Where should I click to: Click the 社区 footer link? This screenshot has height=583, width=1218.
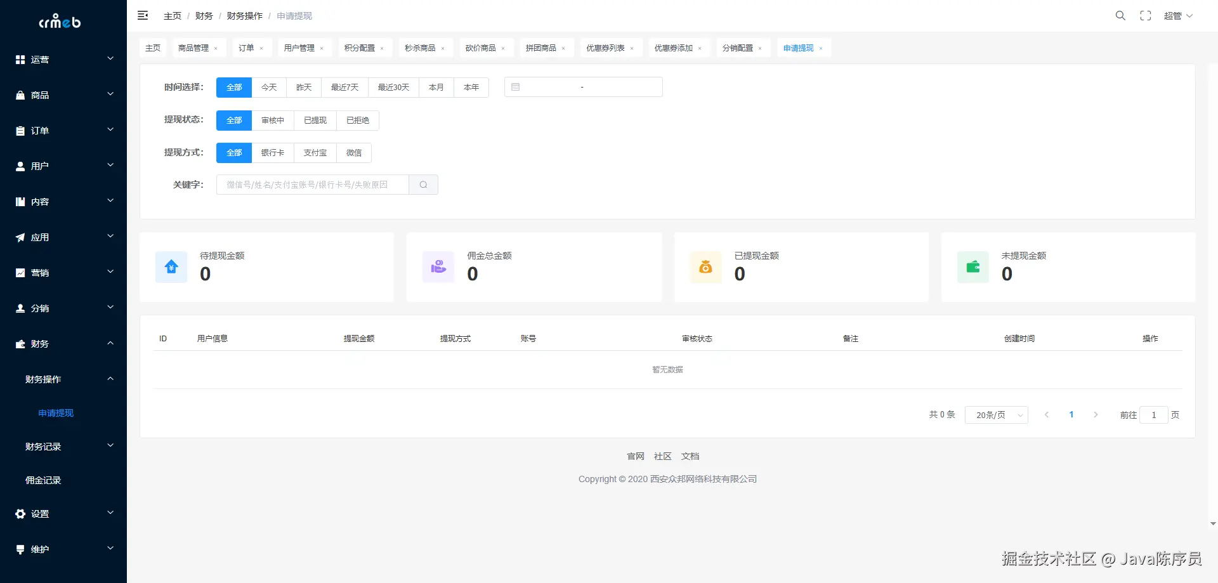click(663, 456)
